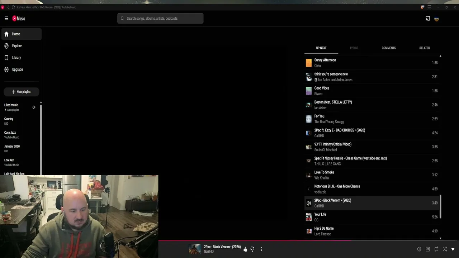The image size is (459, 258).
Task: Open GalilHD artist link in player bar
Action: (209, 252)
